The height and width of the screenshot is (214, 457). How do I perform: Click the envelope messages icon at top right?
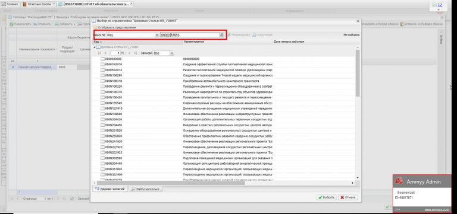[434, 5]
